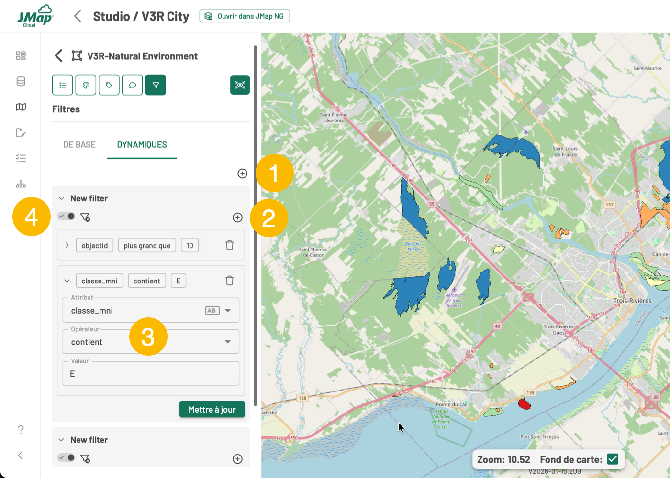
Task: Toggle the second New filter switch
Action: pyautogui.click(x=67, y=458)
